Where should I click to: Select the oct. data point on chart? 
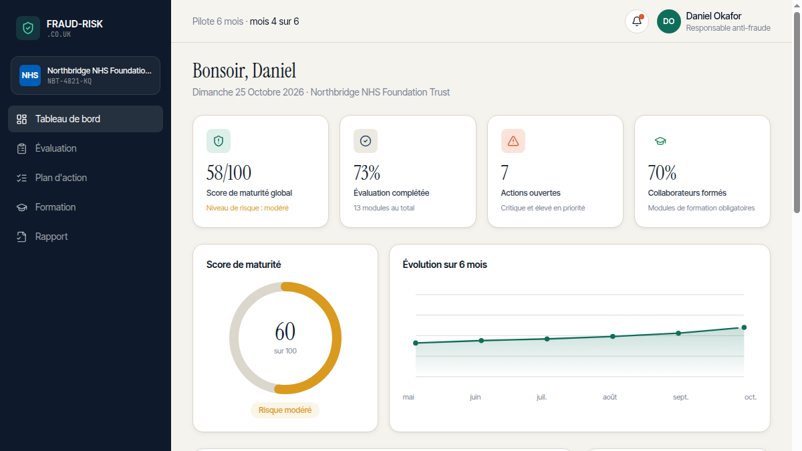click(x=744, y=327)
